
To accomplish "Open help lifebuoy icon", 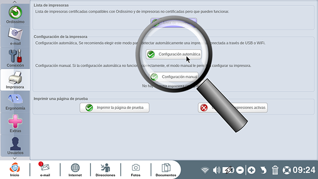I will [287, 170].
